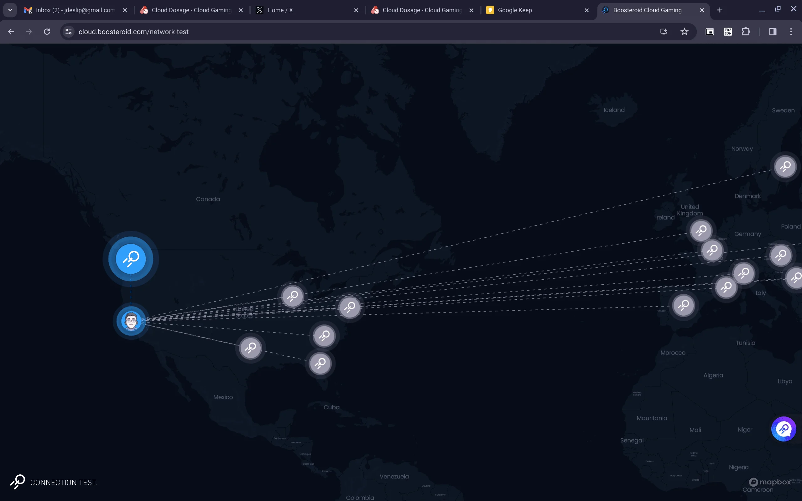Click the Algeria map label
Screen dimensions: 802x501
click(713, 375)
